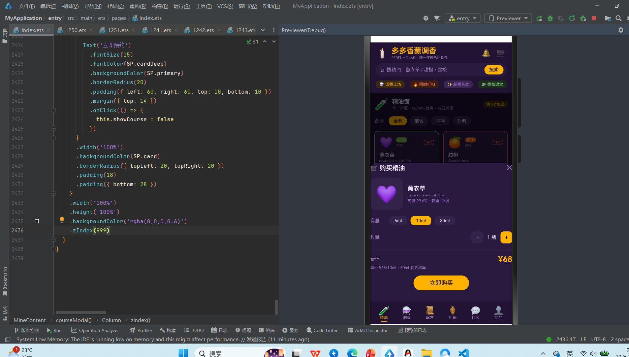Open the 瓶器 bottom navigation icon
629x357 pixels.
[x=452, y=313]
